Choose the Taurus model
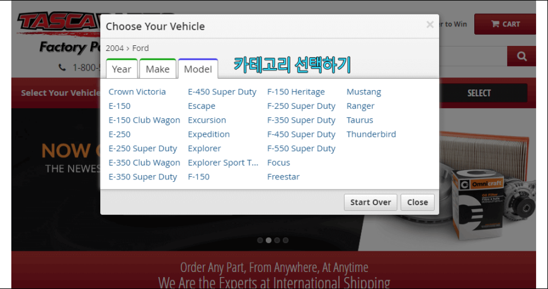Image resolution: width=548 pixels, height=289 pixels. 360,120
